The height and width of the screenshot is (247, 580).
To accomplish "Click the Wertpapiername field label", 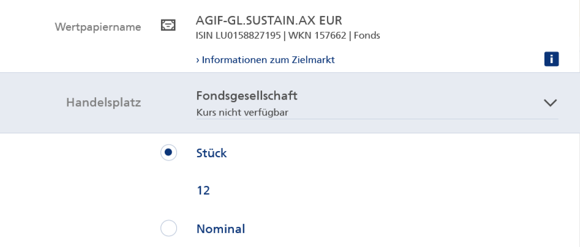I will pos(98,27).
